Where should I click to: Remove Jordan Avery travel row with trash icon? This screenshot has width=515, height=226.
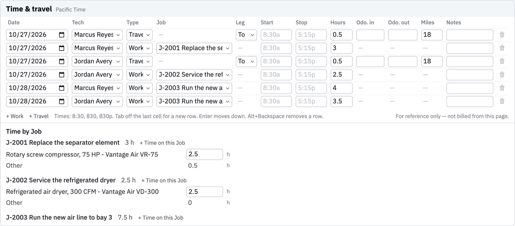[502, 61]
